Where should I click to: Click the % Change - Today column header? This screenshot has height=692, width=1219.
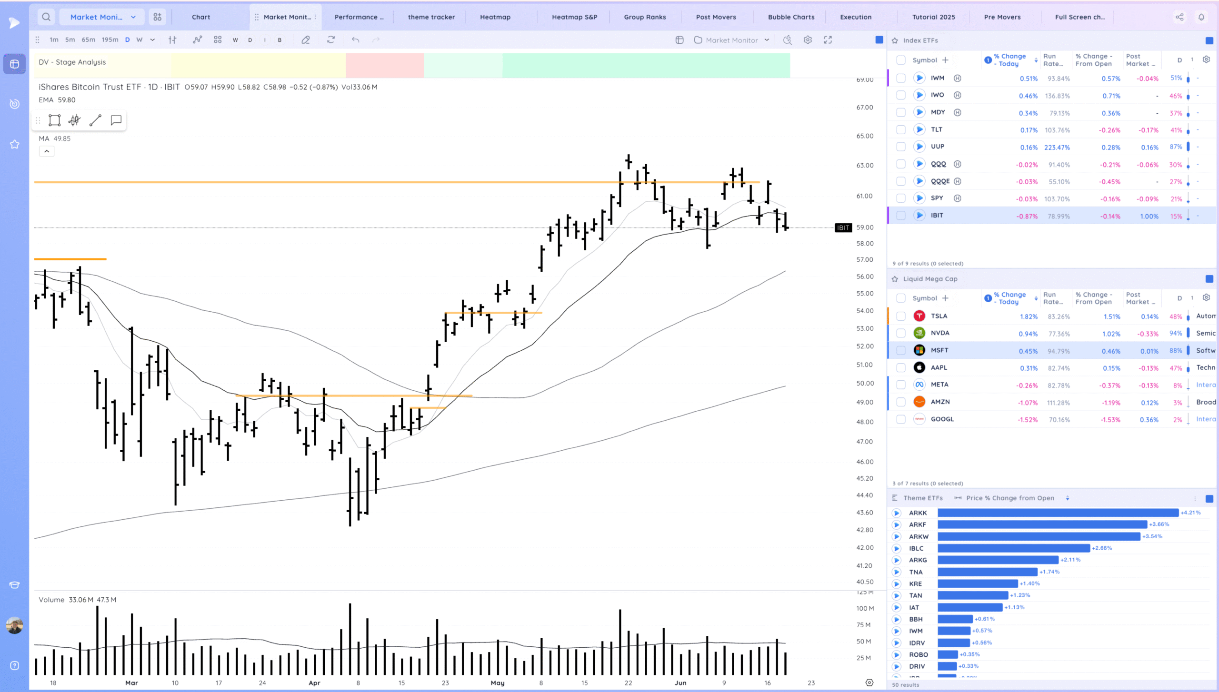point(1009,60)
